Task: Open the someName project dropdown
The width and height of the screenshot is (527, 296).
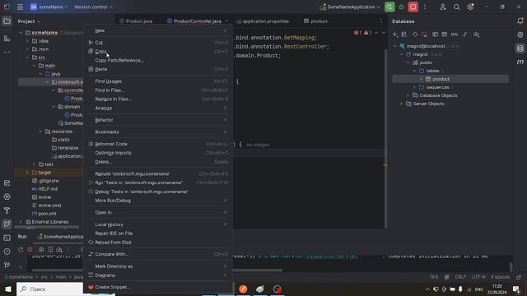Action: click(x=49, y=7)
